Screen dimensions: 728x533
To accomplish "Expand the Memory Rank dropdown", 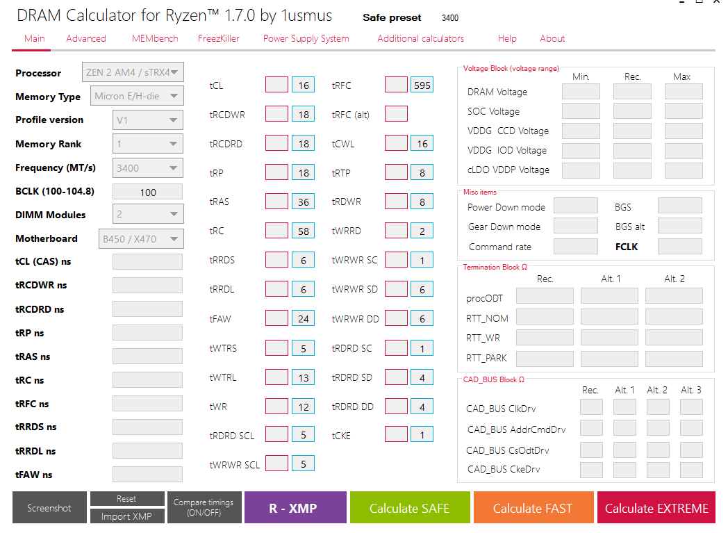I will [148, 143].
